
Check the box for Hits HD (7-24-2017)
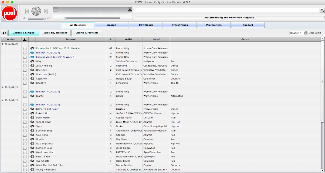pyautogui.click(x=25, y=92)
